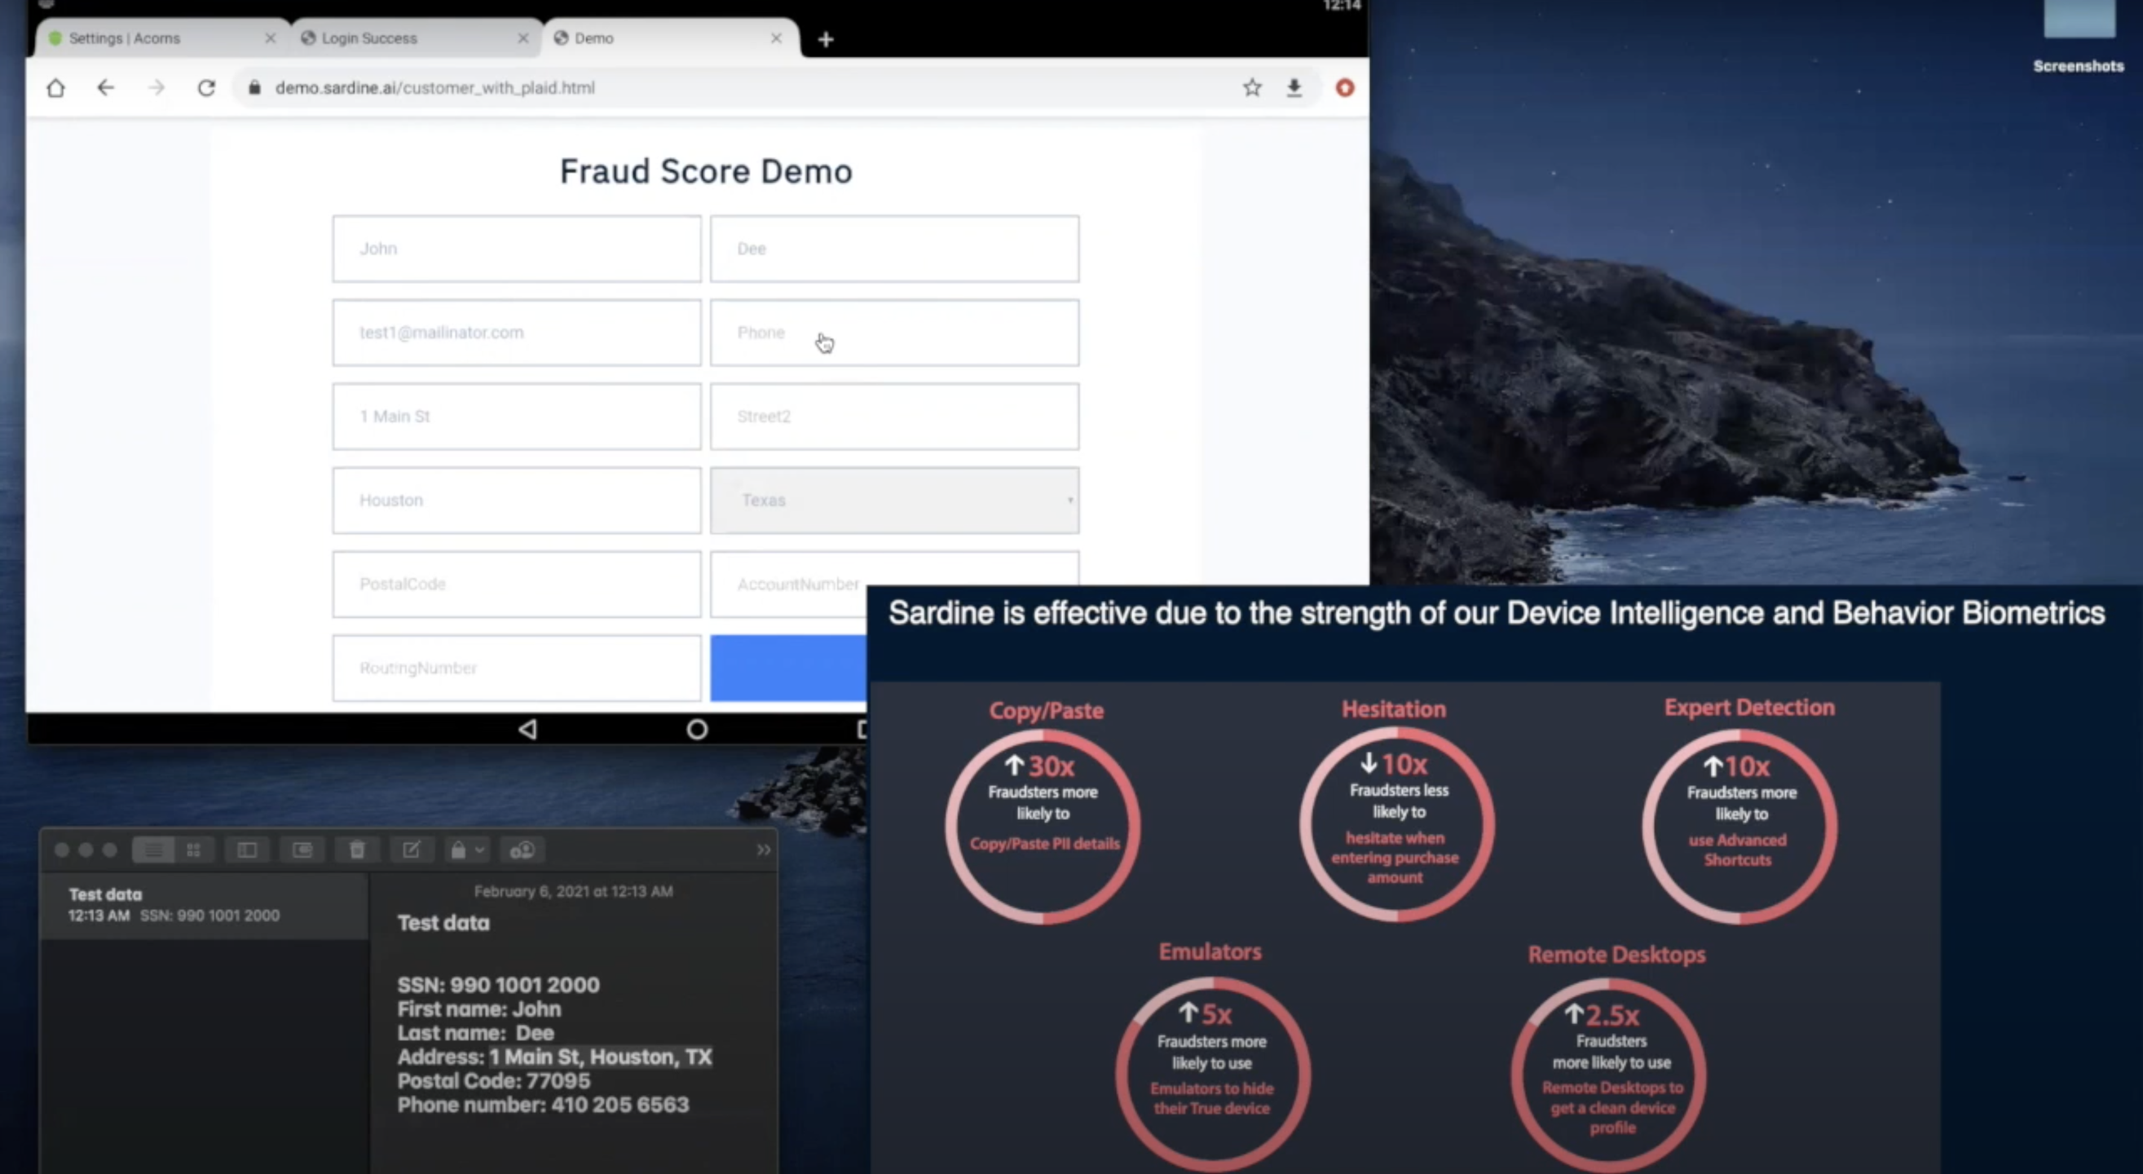This screenshot has width=2143, height=1174.
Task: Switch Notes to gallery view
Action: point(194,850)
